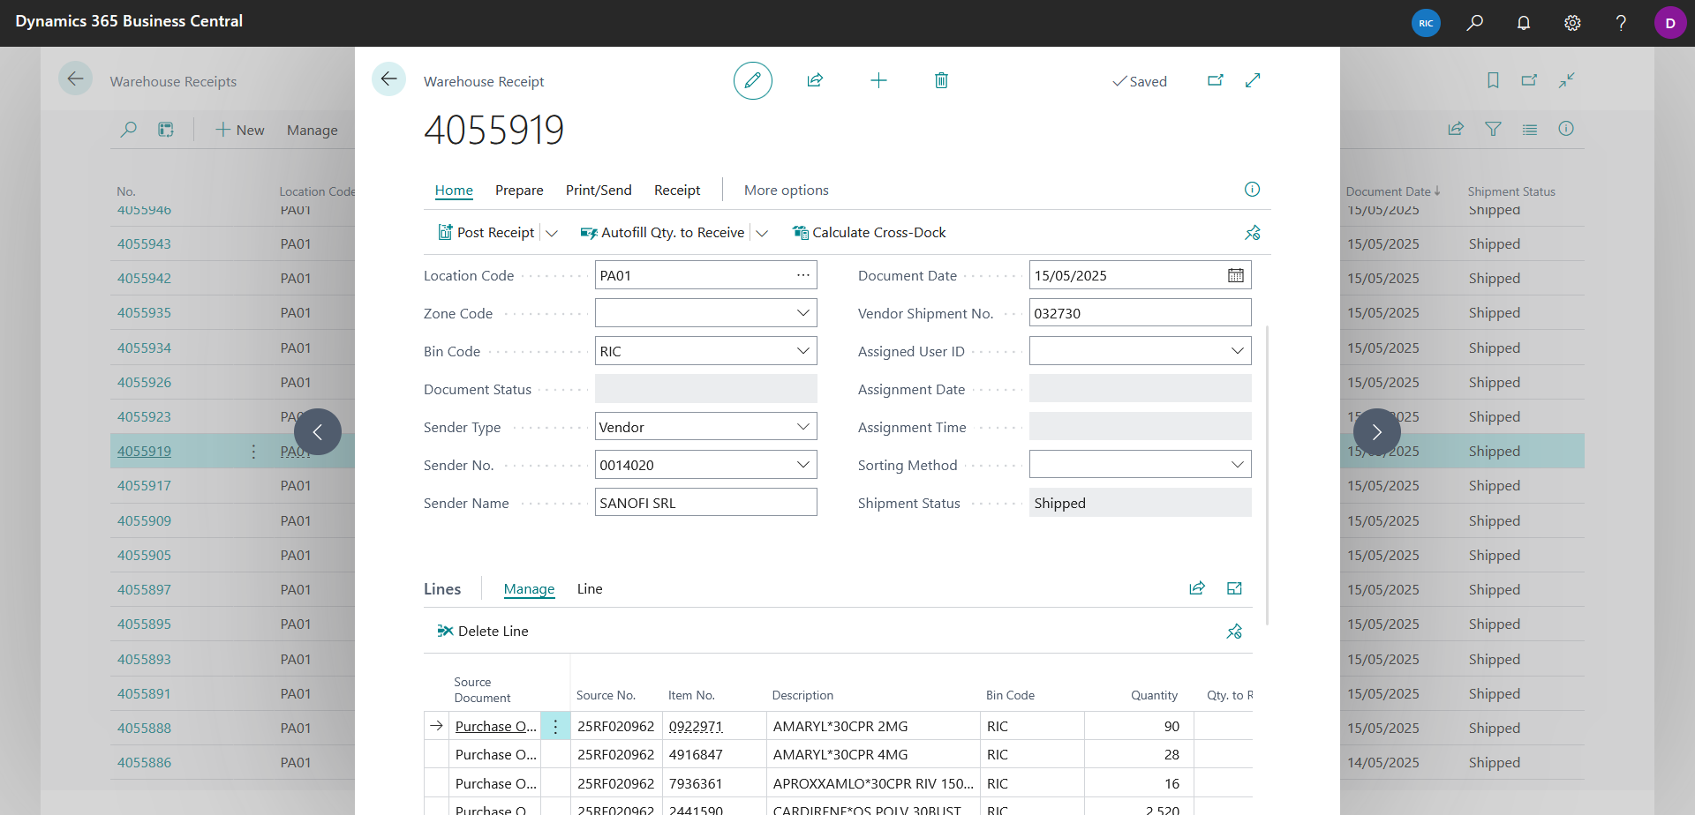
Task: Click the filter funnel icon in list
Action: tap(1493, 129)
